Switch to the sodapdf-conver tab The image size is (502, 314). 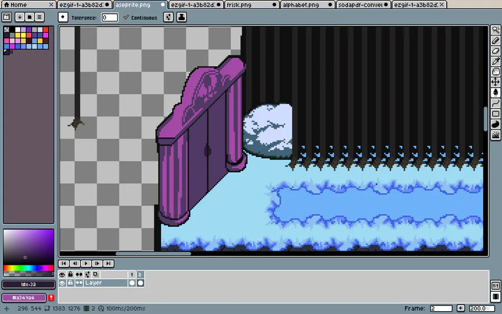363,5
